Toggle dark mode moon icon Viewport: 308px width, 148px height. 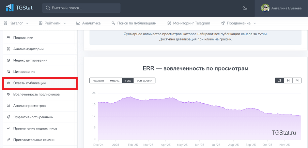[x=245, y=8]
